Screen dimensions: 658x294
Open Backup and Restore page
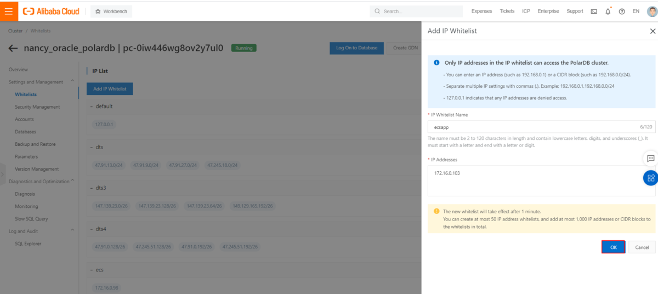tap(35, 144)
